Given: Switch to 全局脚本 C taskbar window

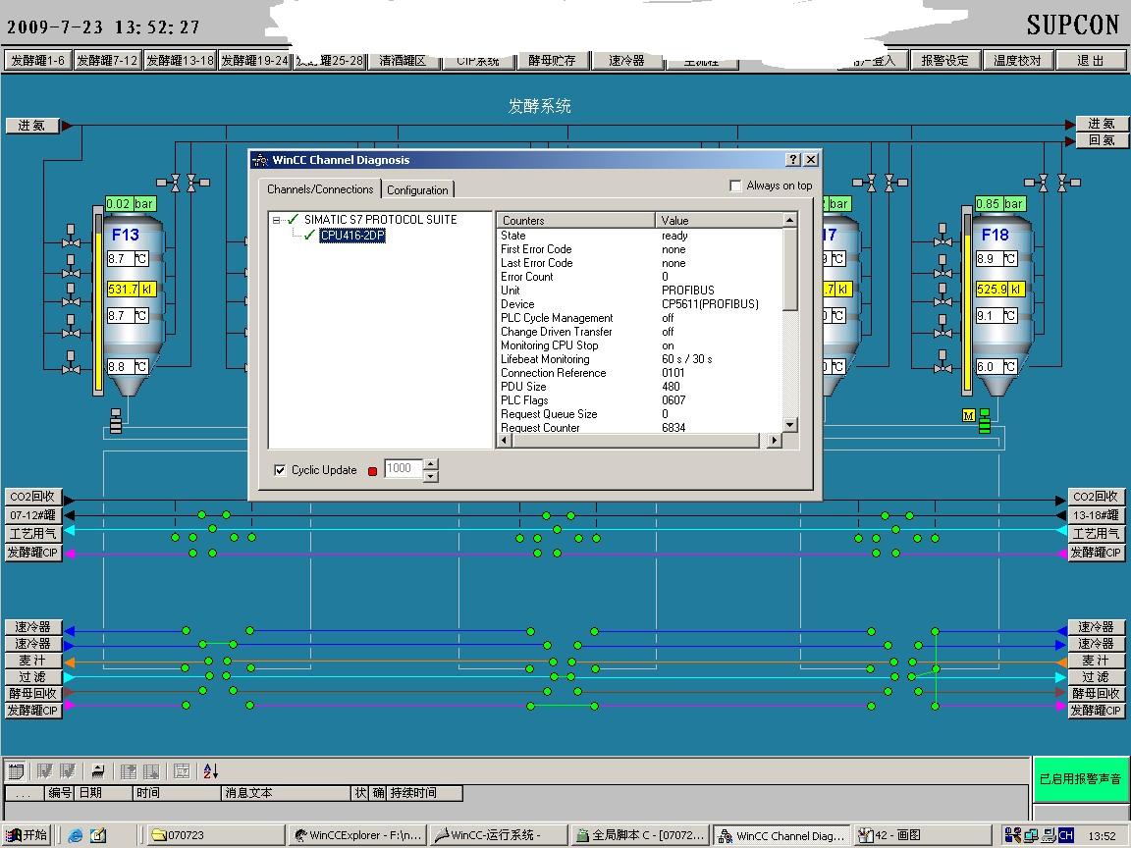Looking at the screenshot, I should [x=641, y=836].
